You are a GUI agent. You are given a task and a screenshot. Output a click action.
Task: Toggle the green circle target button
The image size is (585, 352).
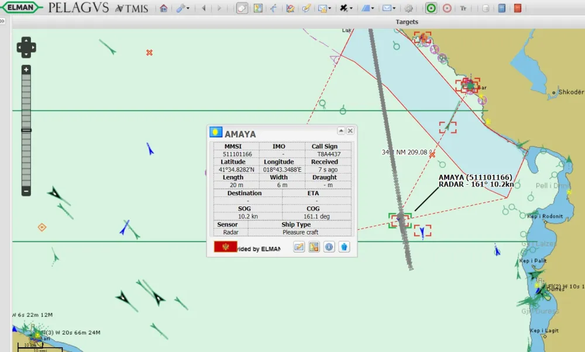point(431,8)
